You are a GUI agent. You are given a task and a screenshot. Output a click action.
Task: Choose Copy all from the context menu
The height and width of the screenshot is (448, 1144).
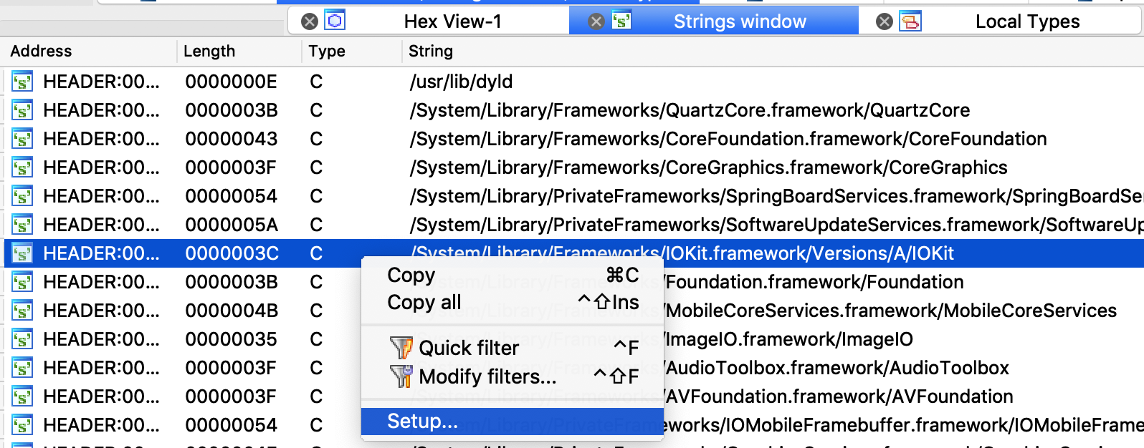pos(424,303)
